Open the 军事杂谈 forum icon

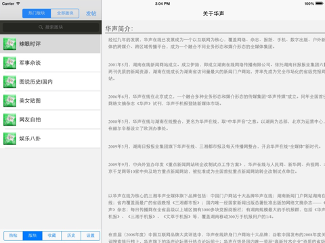[x=9, y=63]
